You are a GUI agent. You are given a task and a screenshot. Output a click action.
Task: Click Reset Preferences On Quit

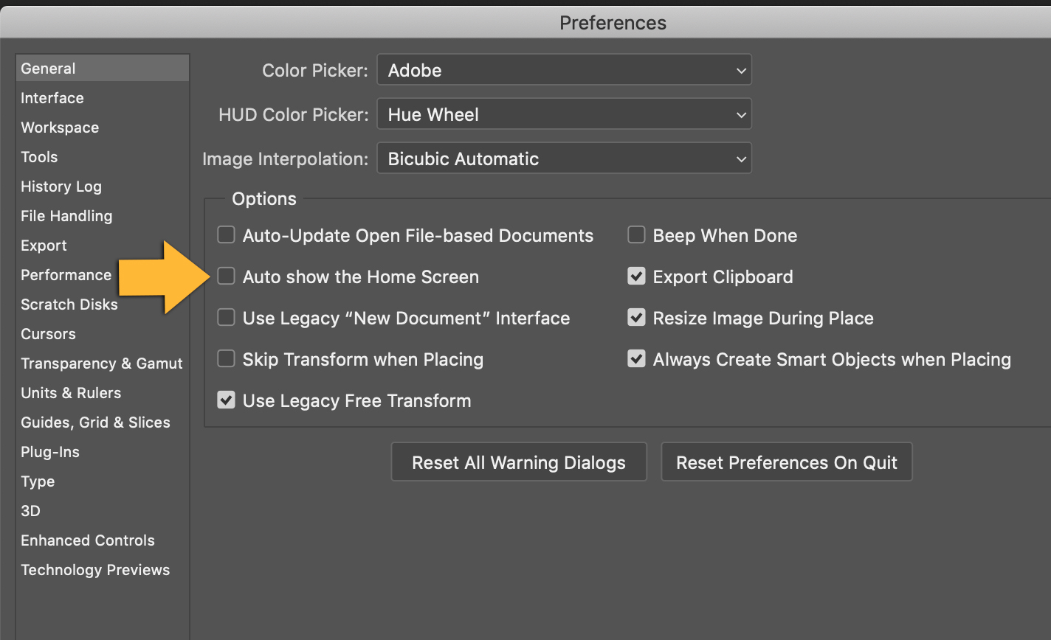click(786, 462)
